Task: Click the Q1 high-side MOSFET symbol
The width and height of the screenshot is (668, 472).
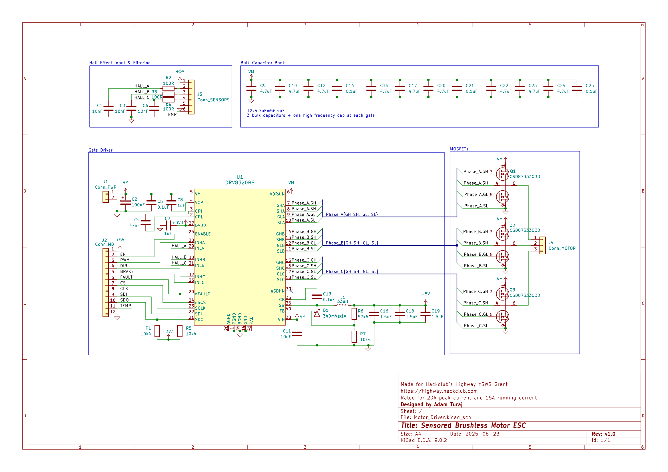Action: [x=502, y=174]
